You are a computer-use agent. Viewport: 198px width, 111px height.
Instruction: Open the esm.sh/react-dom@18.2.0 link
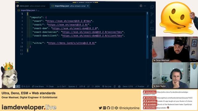[75, 28]
